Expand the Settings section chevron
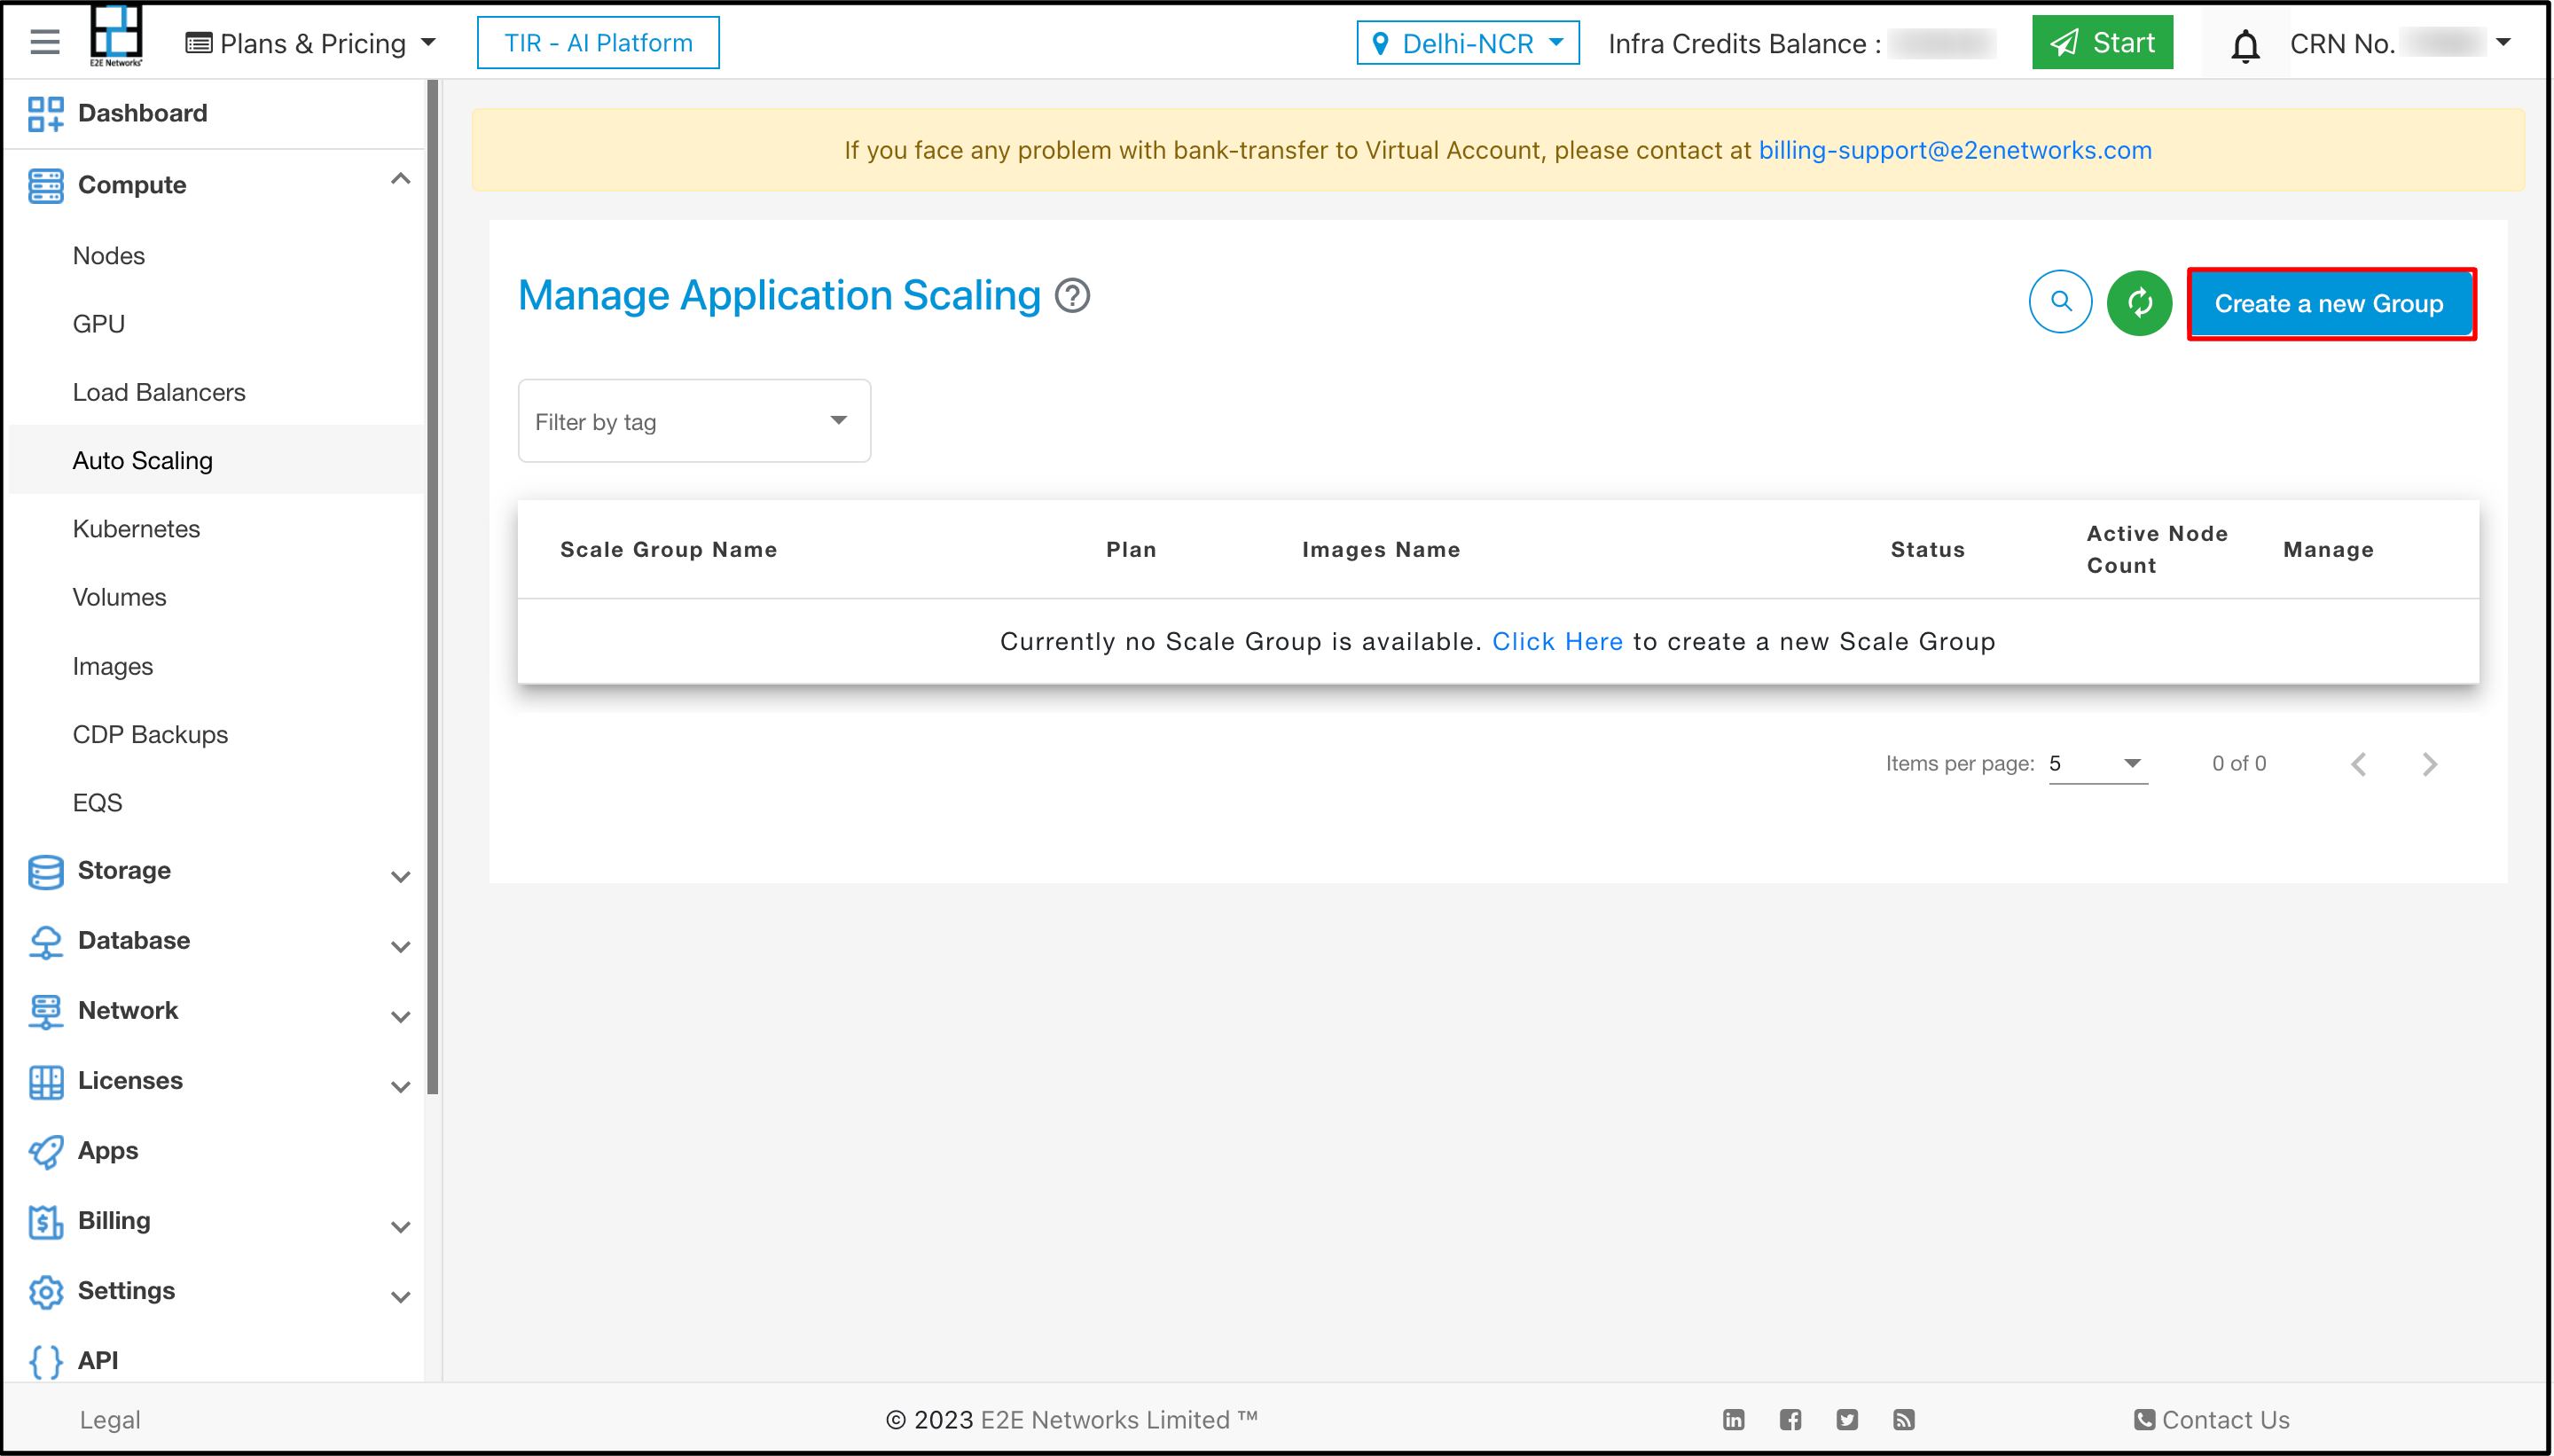2554x1456 pixels. coord(400,1298)
